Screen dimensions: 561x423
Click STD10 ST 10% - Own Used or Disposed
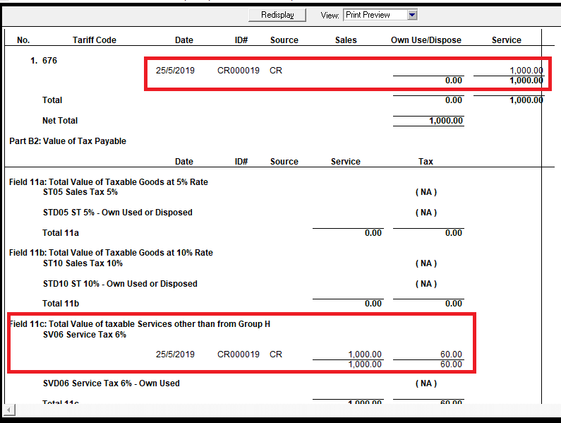click(x=120, y=284)
